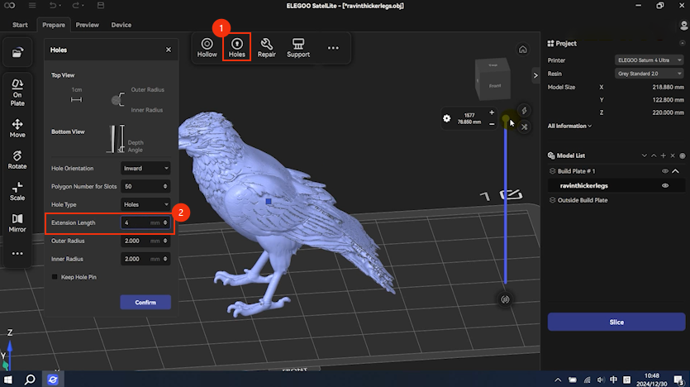Select the ravinthickerlegs model entry
This screenshot has height=387, width=690.
point(616,186)
